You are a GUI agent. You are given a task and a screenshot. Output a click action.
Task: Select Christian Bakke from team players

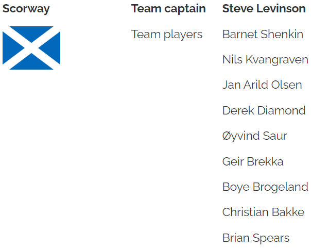click(263, 212)
